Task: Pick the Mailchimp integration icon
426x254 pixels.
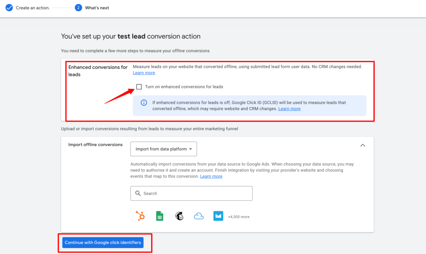Action: tap(179, 216)
